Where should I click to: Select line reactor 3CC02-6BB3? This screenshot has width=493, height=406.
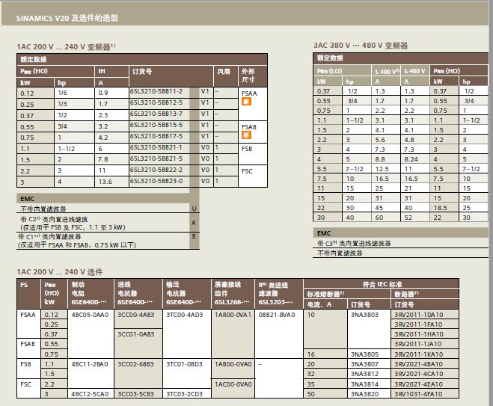pyautogui.click(x=136, y=364)
